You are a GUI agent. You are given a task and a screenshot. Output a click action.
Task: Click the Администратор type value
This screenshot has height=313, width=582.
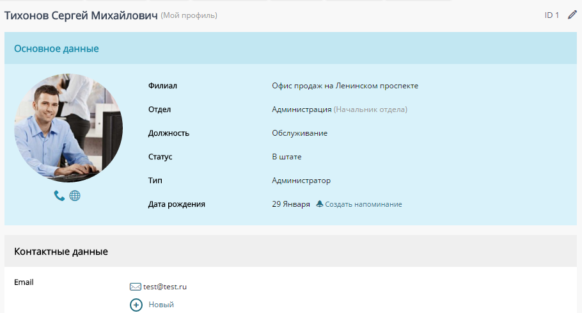point(301,181)
